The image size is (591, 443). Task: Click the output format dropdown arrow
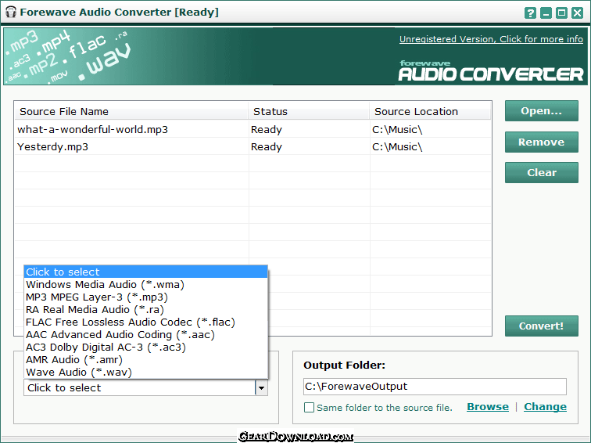[x=261, y=387]
